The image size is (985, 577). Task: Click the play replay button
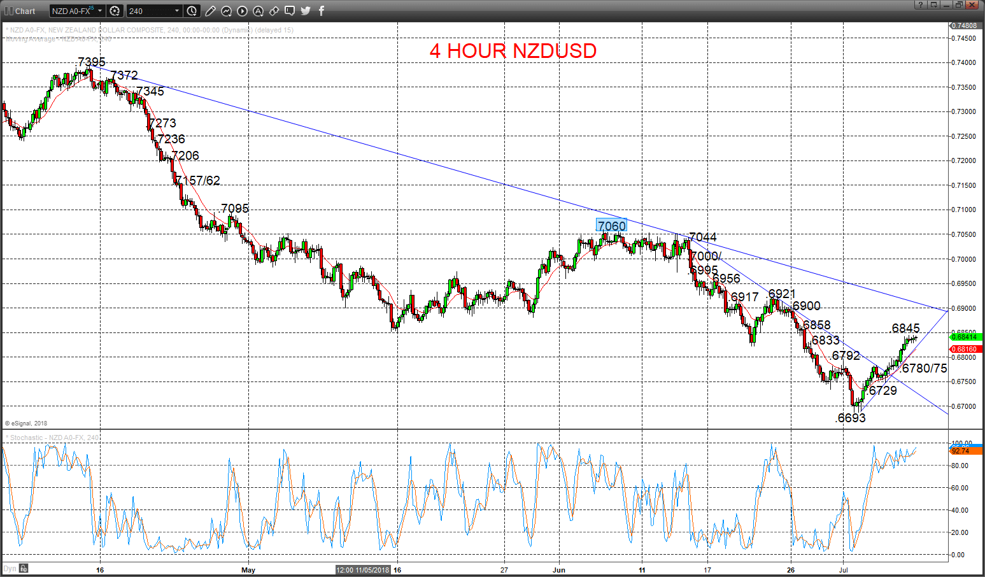click(x=243, y=11)
